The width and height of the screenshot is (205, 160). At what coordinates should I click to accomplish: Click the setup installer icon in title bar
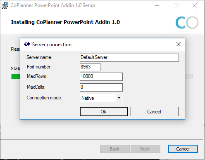(x=5, y=5)
